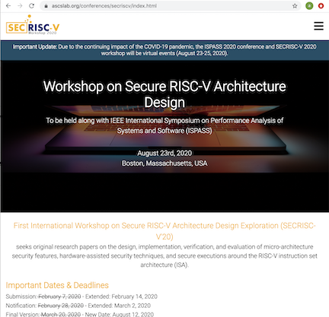This screenshot has width=329, height=317.
Task: Click the red extension icon in toolbar
Action: pos(321,6)
